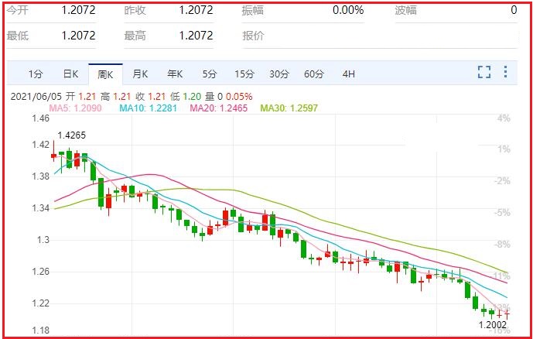Click the MA30: 1.2597 indicator label
Viewport: 533px width, 339px height.
point(289,108)
